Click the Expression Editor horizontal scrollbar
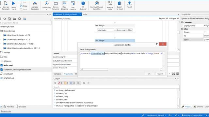209x117 pixels. coord(95,69)
